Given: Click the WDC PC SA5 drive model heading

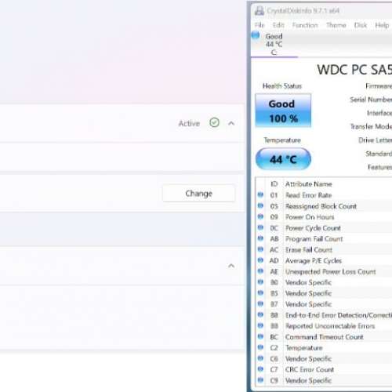Looking at the screenshot, I should coord(354,70).
